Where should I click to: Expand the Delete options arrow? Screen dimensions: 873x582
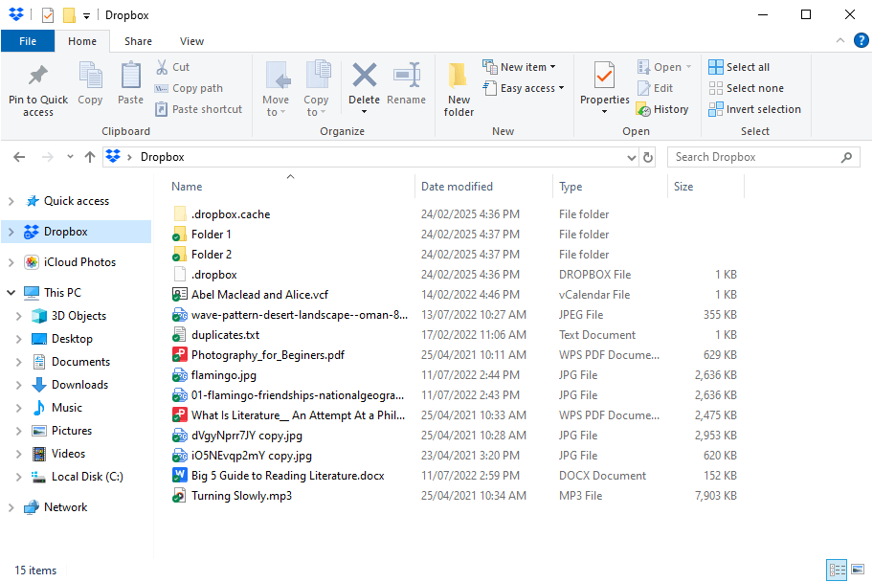point(364,112)
